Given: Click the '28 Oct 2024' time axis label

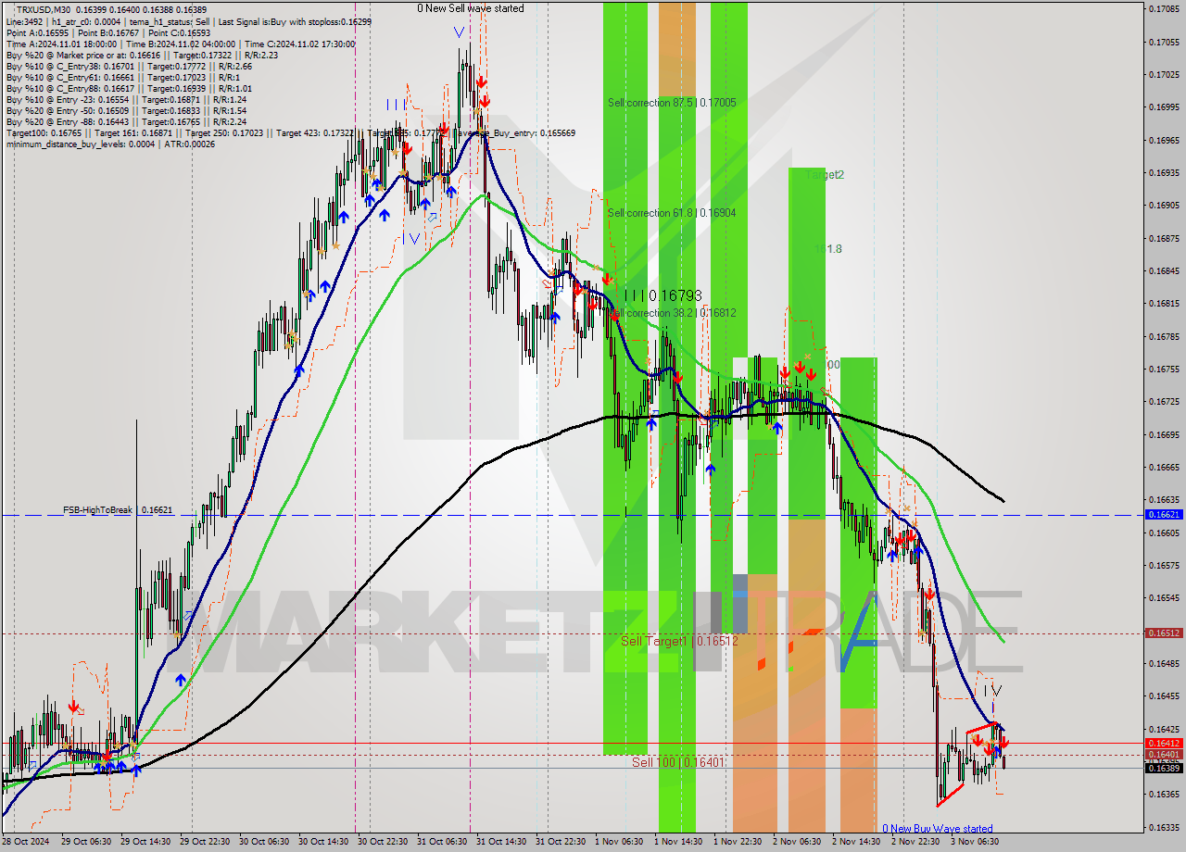Looking at the screenshot, I should (26, 842).
